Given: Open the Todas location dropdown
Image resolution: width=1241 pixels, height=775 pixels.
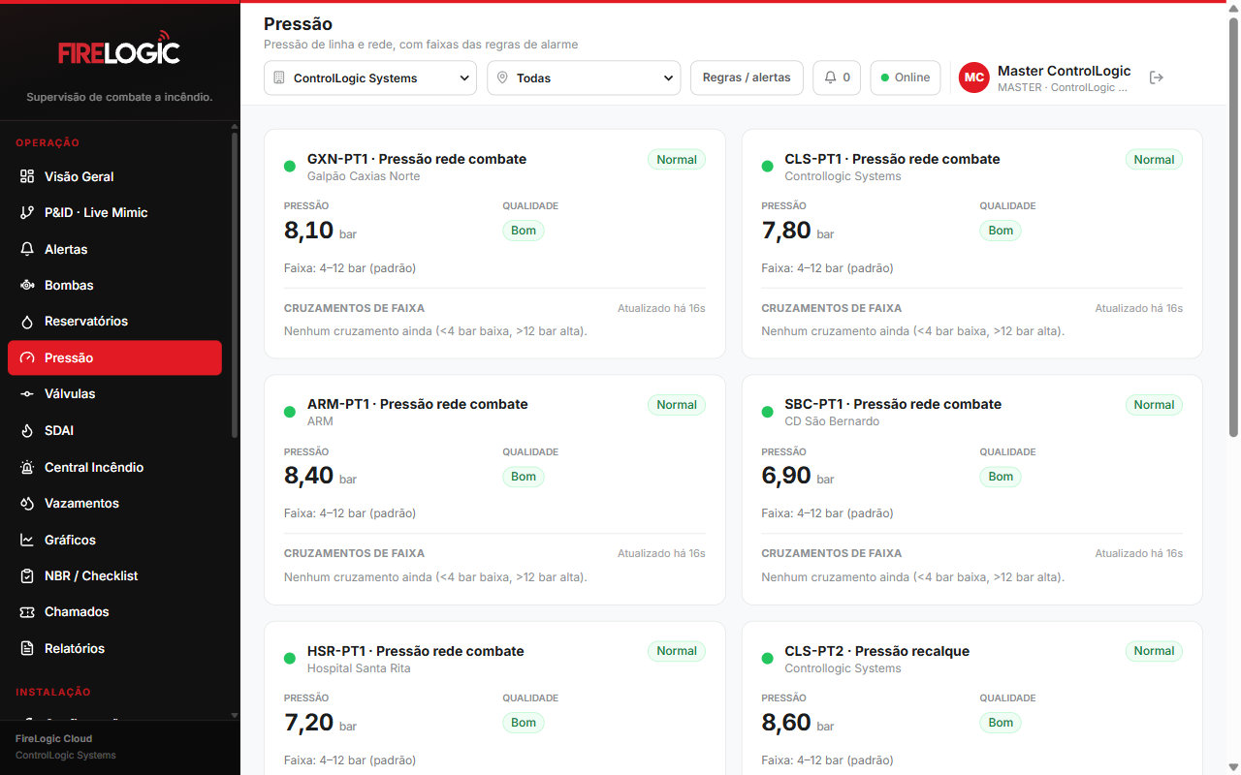Looking at the screenshot, I should [585, 77].
